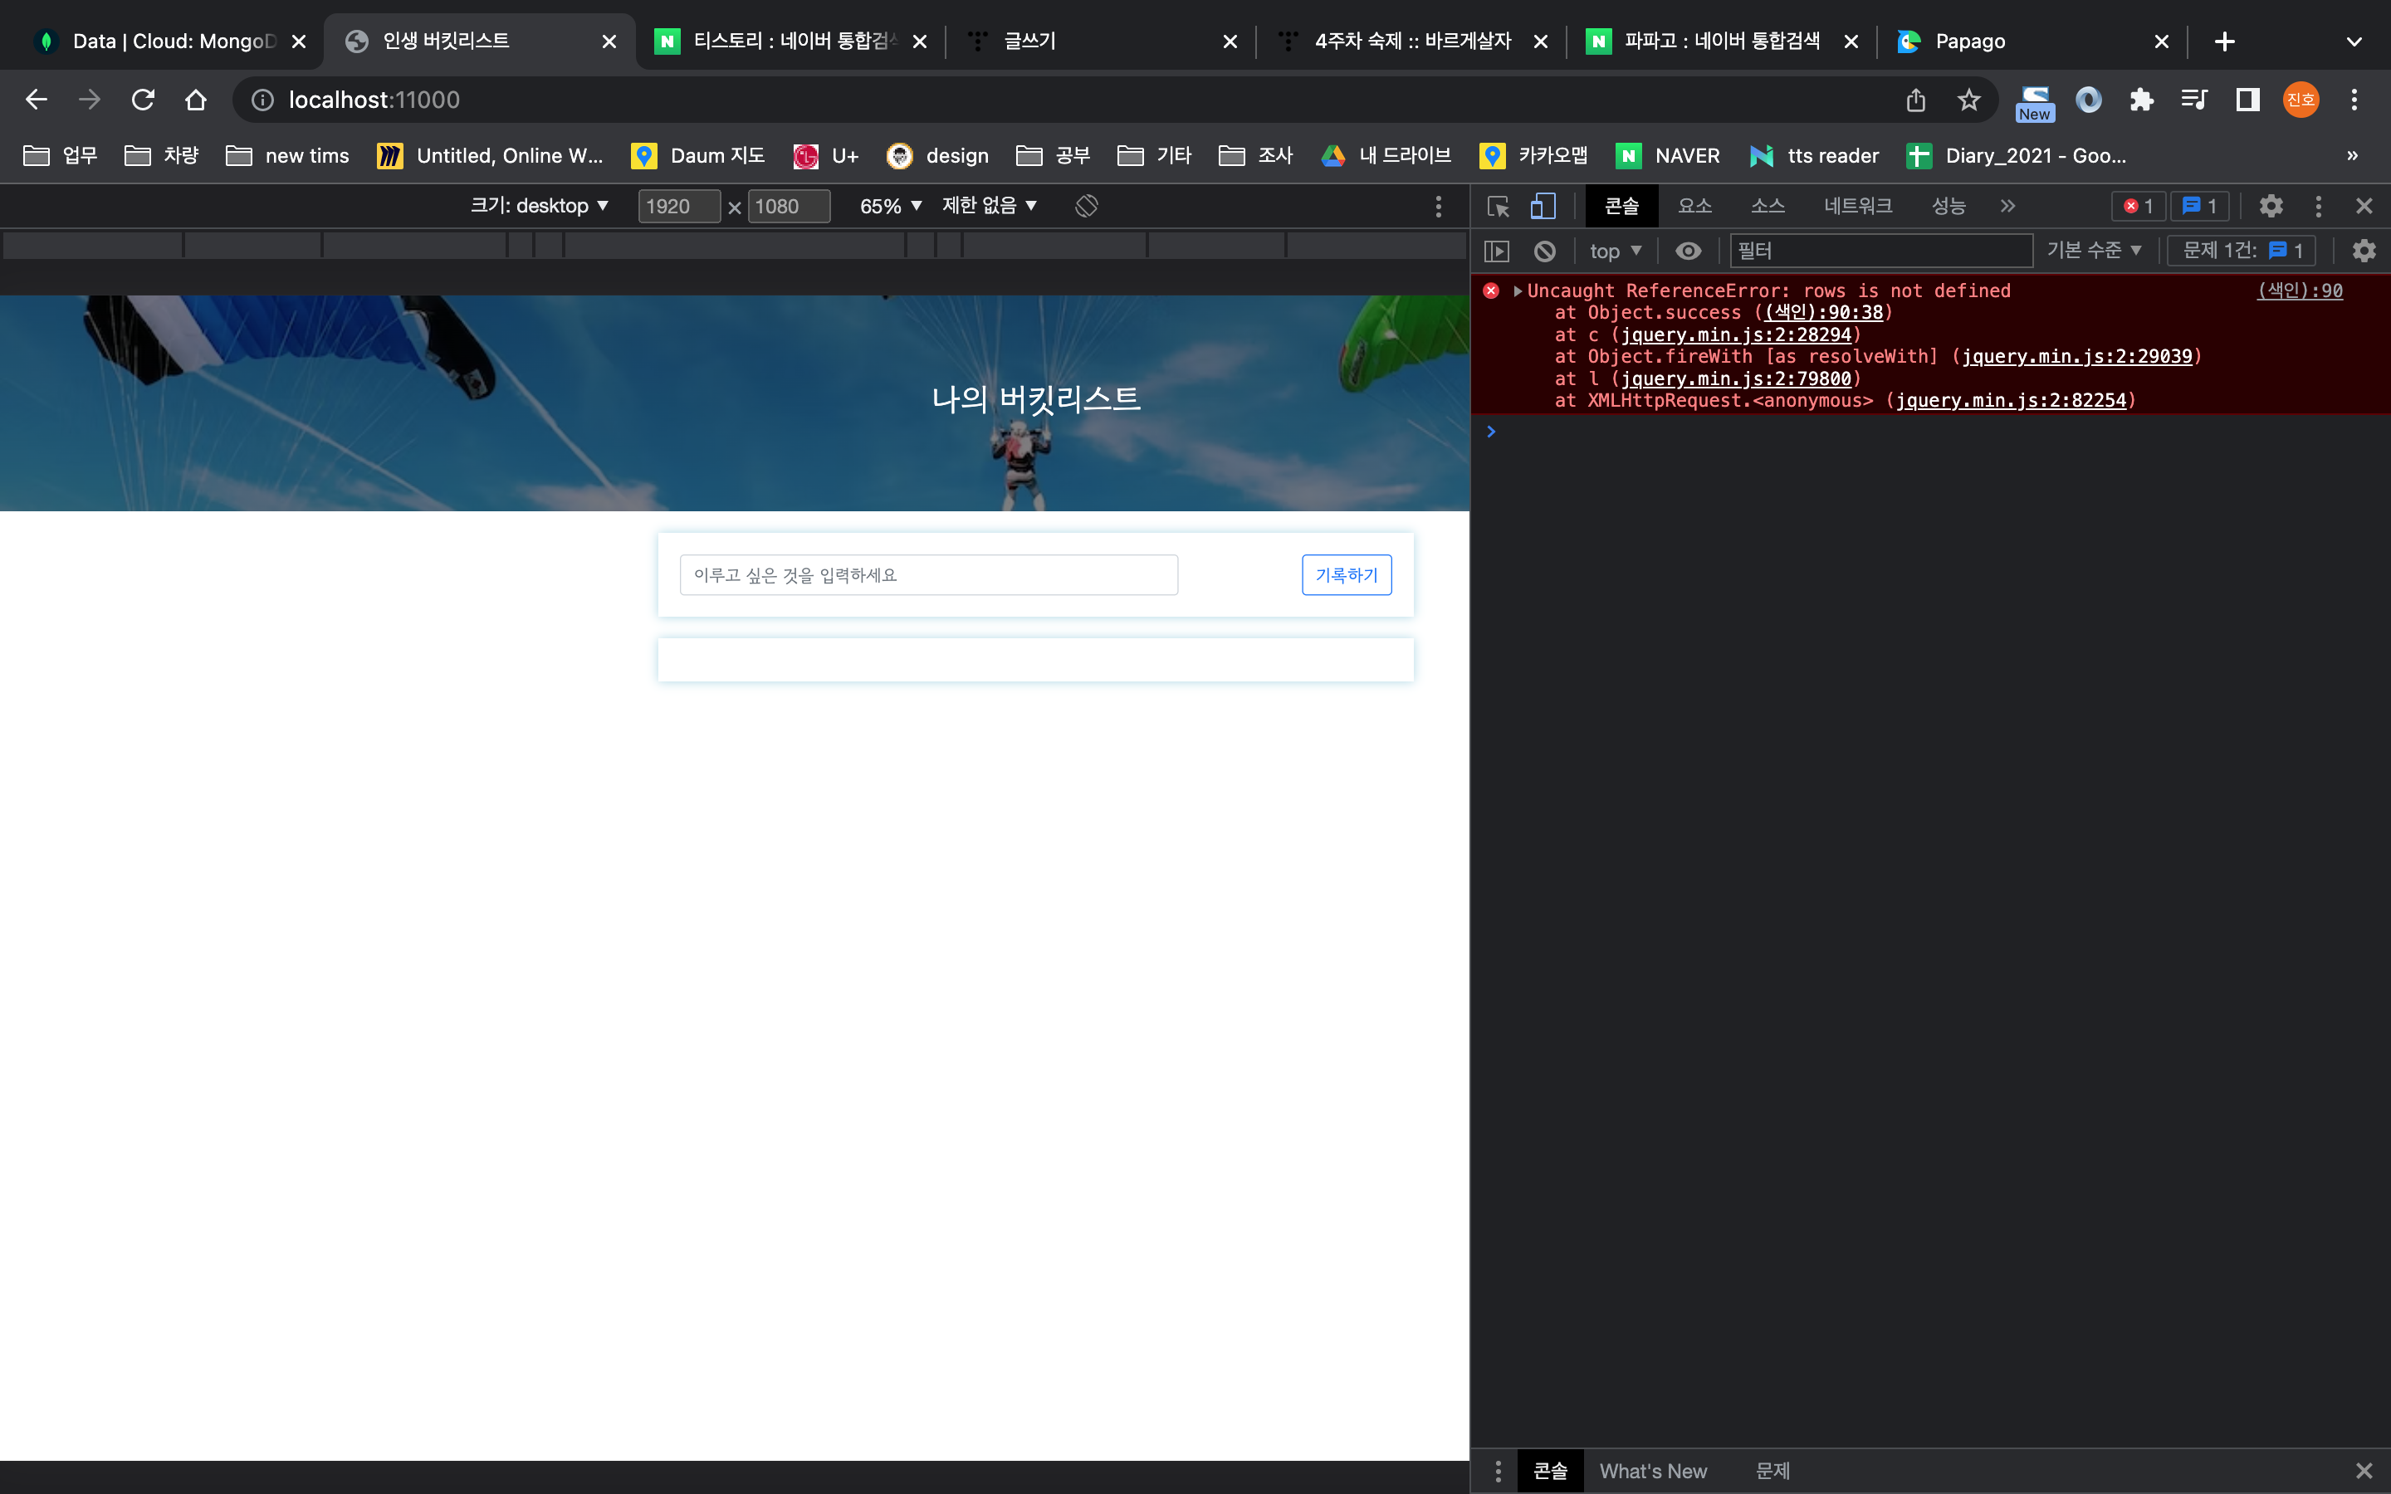The height and width of the screenshot is (1494, 2391).
Task: Share this page via the share icon
Action: tap(1916, 100)
